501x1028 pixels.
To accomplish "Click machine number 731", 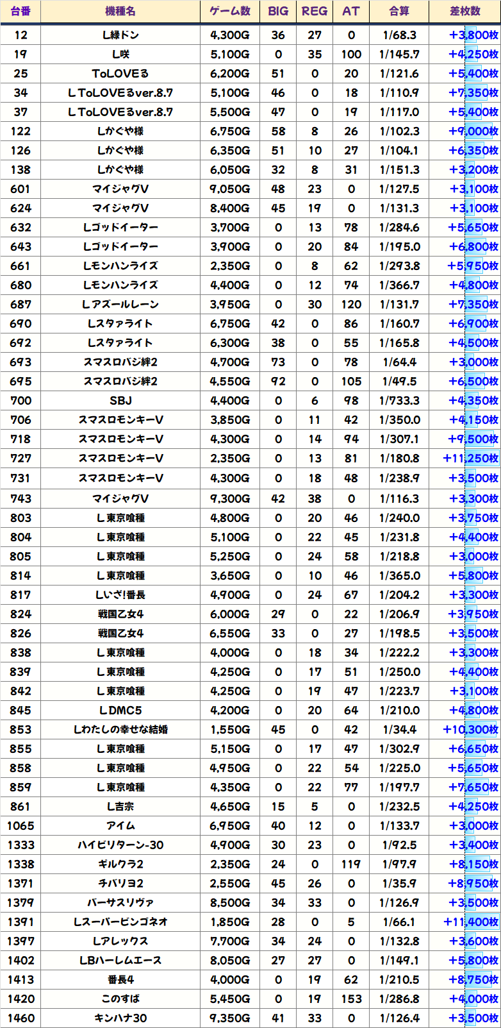I will click(x=21, y=478).
